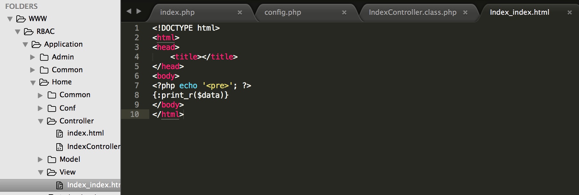579x195 pixels.
Task: Click the IndexController file icon in sidebar
Action: (x=60, y=147)
